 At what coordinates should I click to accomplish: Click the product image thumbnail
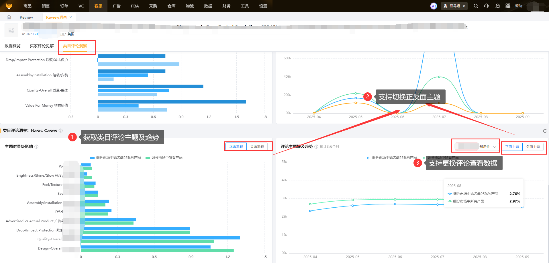pyautogui.click(x=11, y=30)
